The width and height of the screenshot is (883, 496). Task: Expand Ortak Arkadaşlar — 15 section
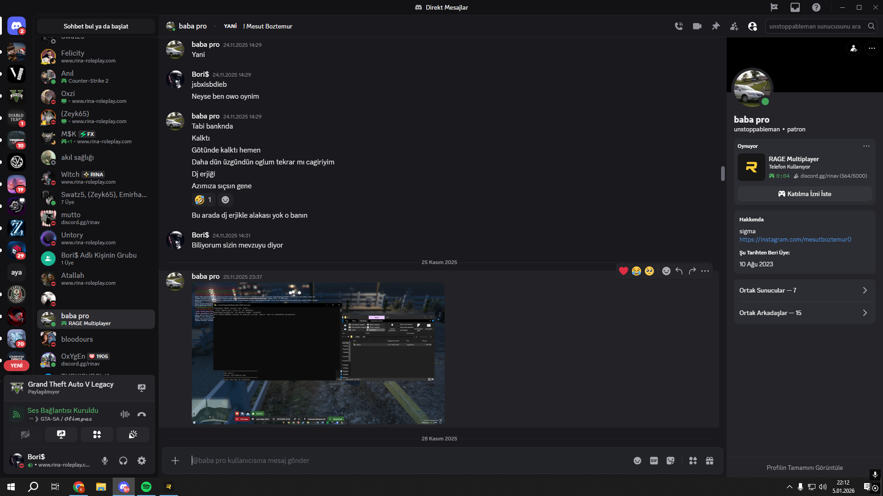(804, 313)
